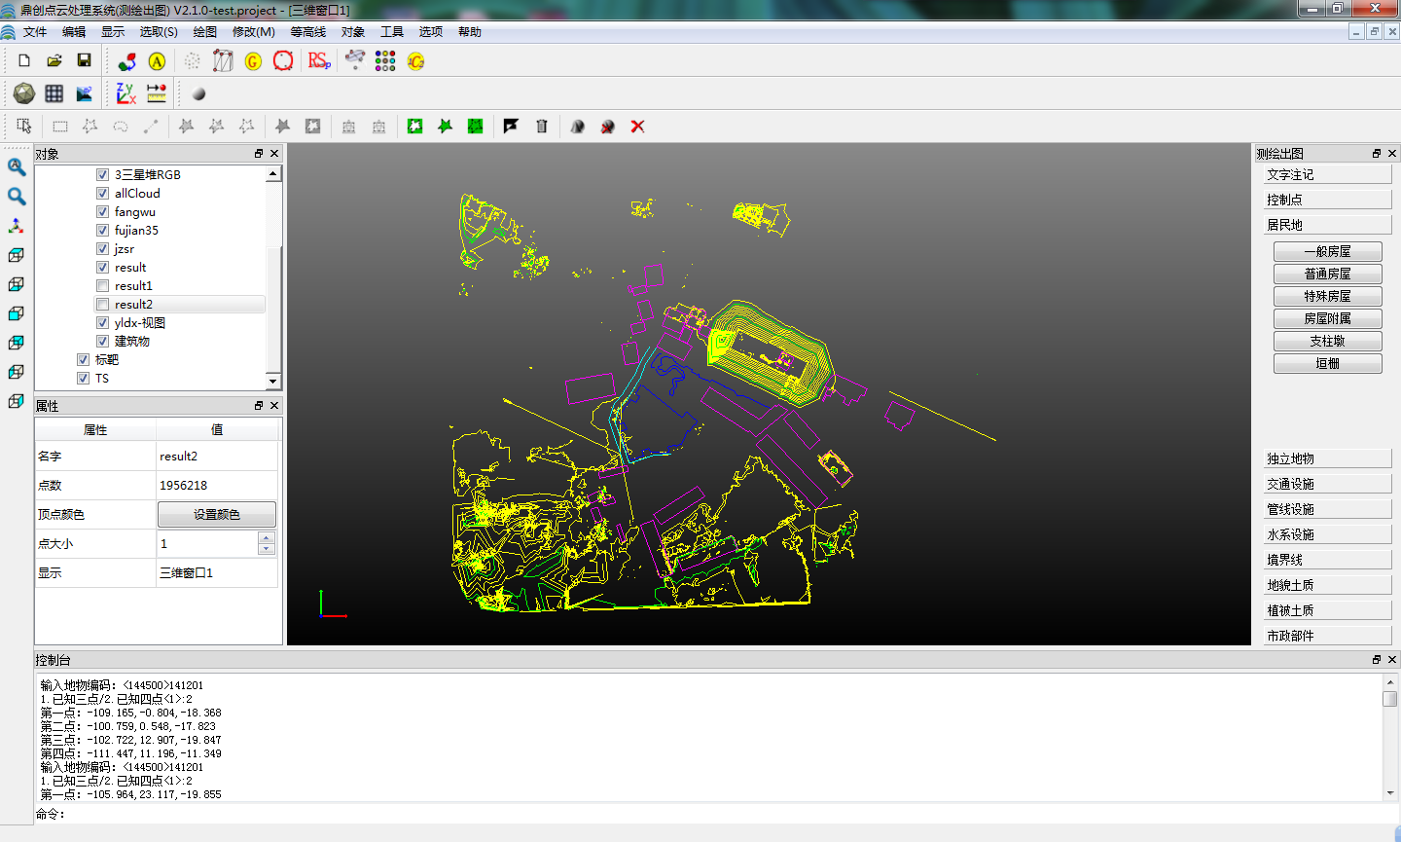The height and width of the screenshot is (842, 1401).
Task: Click the 一般房屋 button
Action: (1327, 251)
